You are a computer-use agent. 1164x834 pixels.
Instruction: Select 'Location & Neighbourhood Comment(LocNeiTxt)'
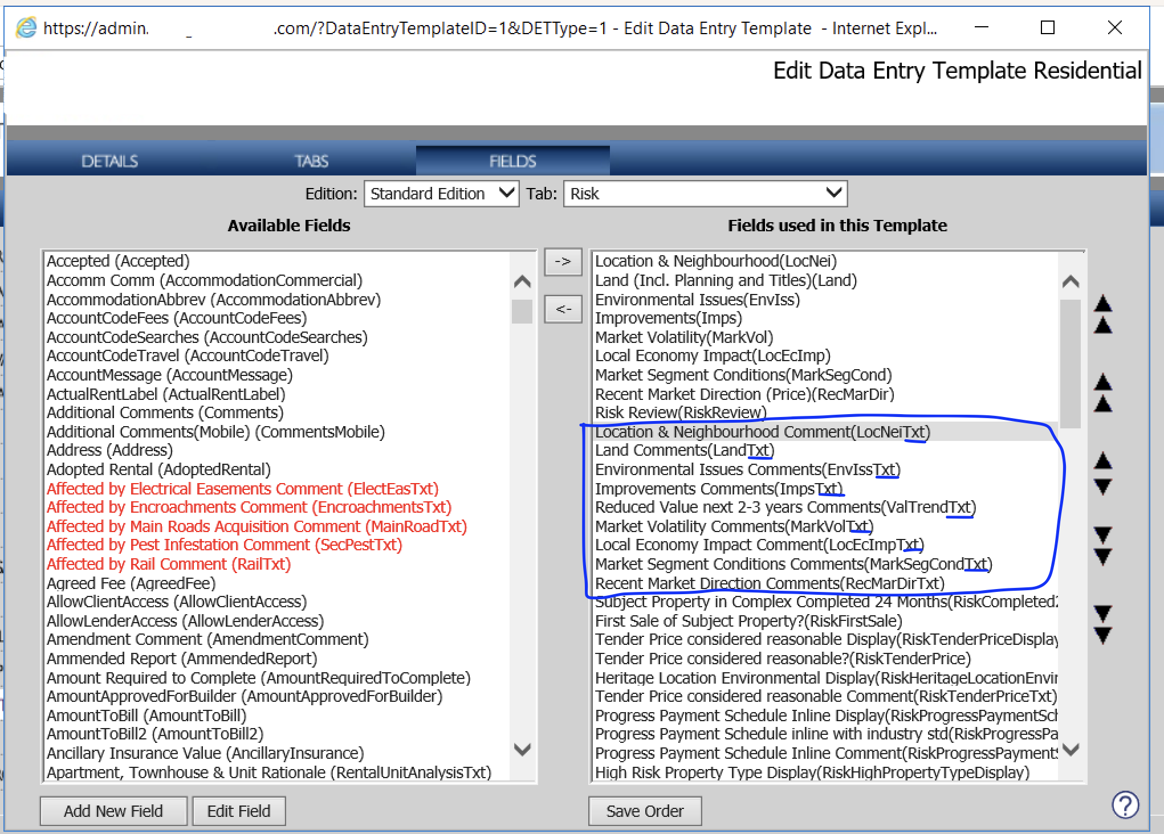(x=763, y=432)
